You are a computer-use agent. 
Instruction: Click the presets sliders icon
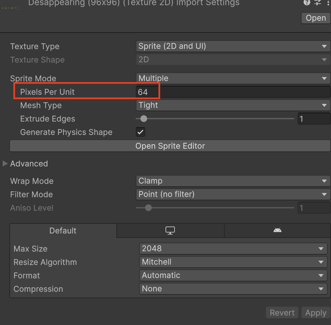click(x=317, y=3)
